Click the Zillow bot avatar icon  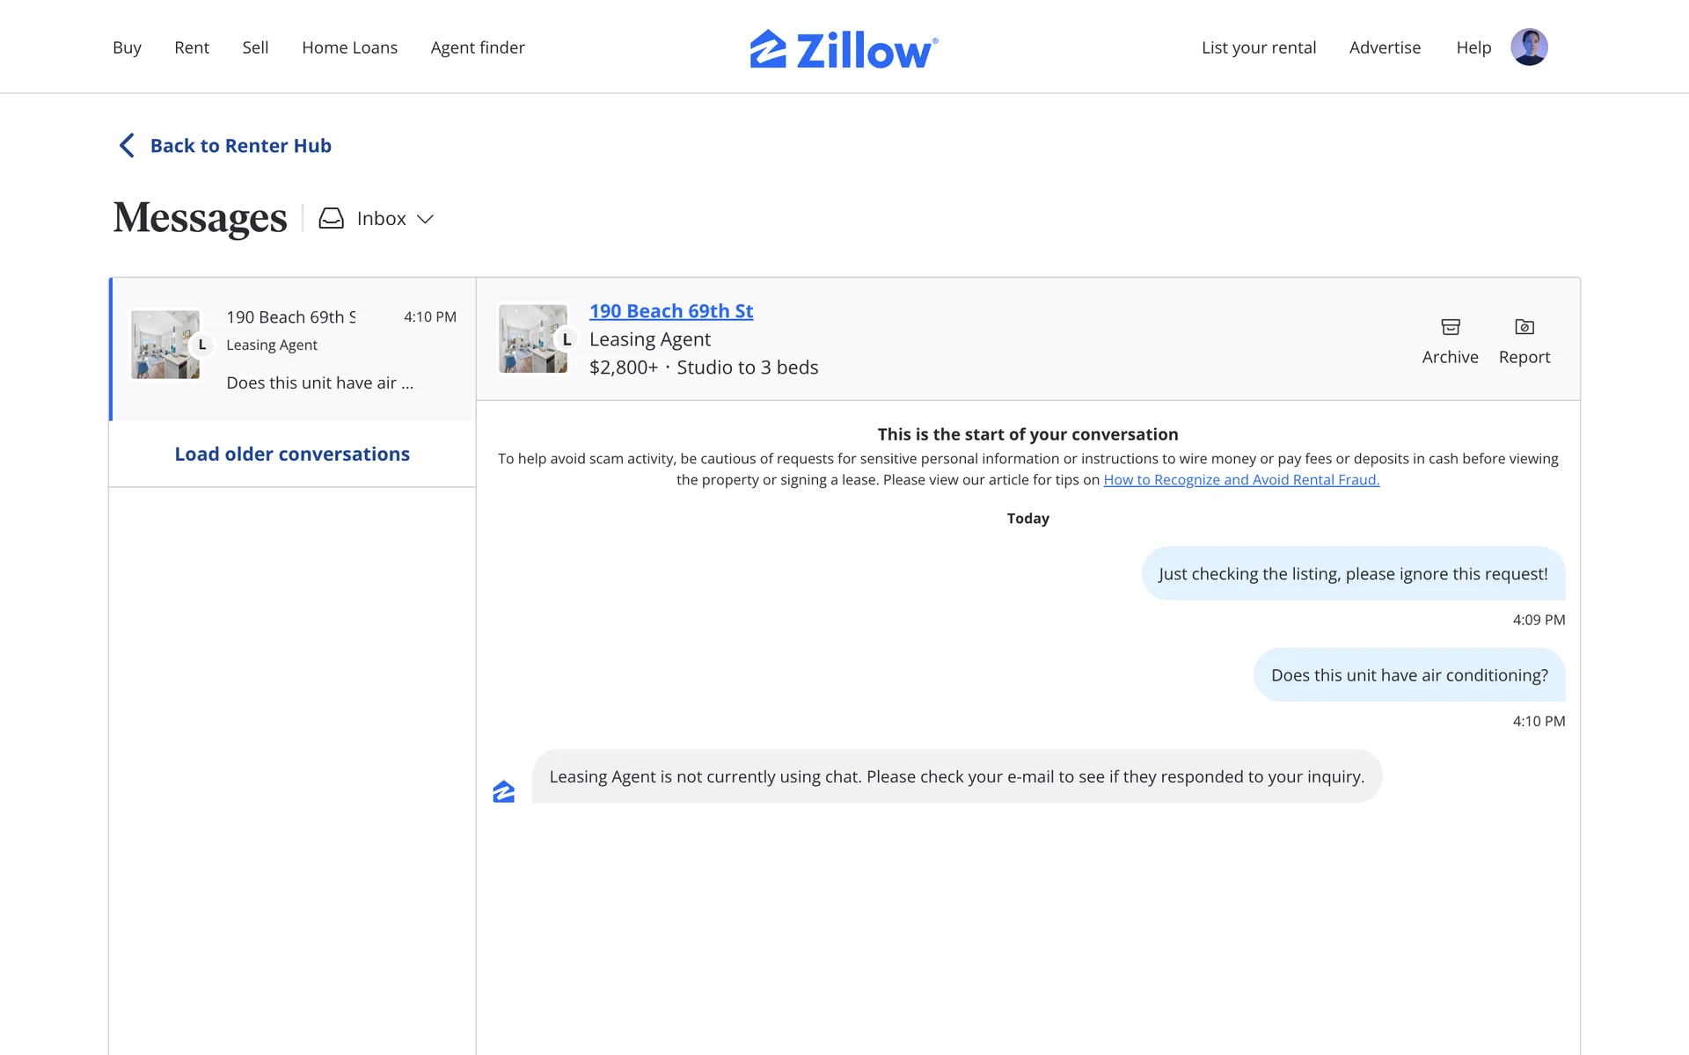(503, 791)
